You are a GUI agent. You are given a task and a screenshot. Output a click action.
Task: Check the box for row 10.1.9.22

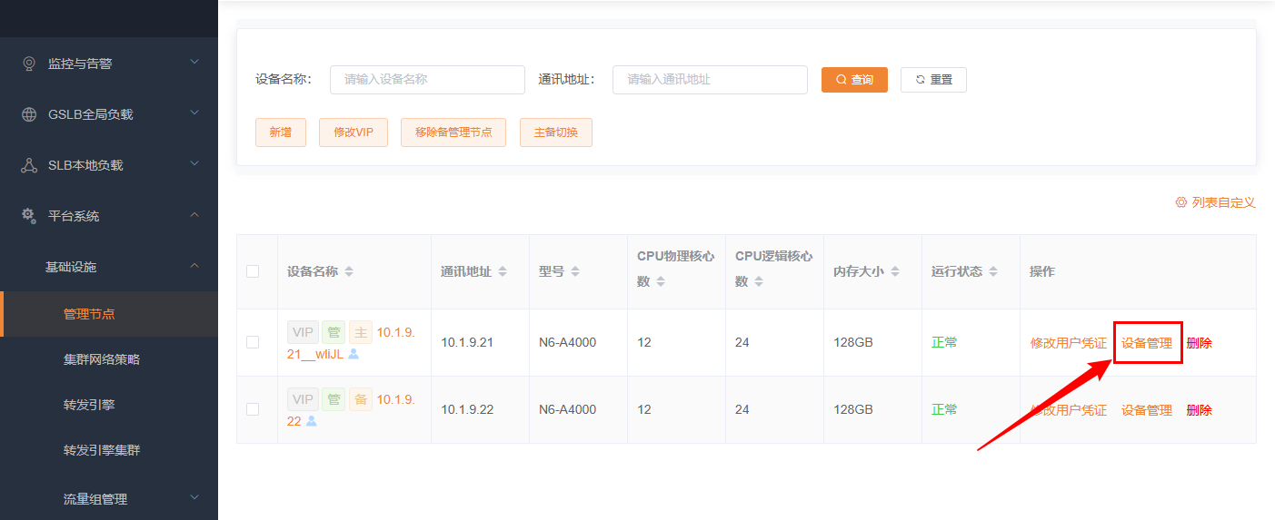tap(253, 409)
